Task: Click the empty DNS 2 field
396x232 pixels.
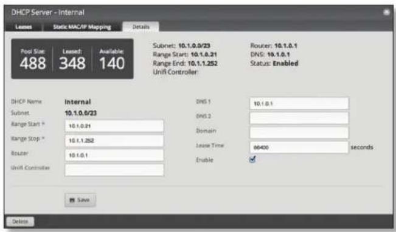Action: click(x=299, y=118)
